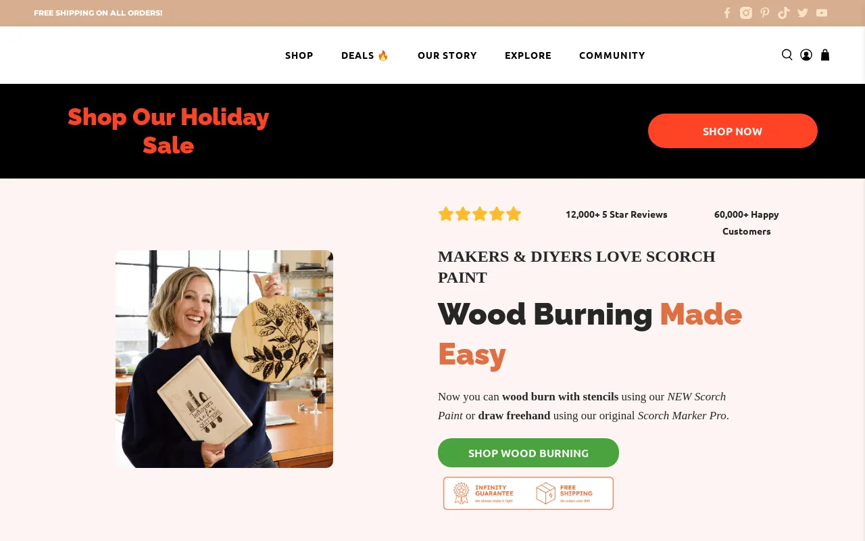This screenshot has height=541, width=865.
Task: View the shopping bag cart
Action: 825,55
